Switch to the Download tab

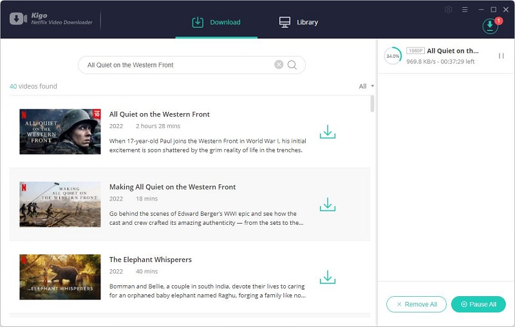pyautogui.click(x=216, y=22)
